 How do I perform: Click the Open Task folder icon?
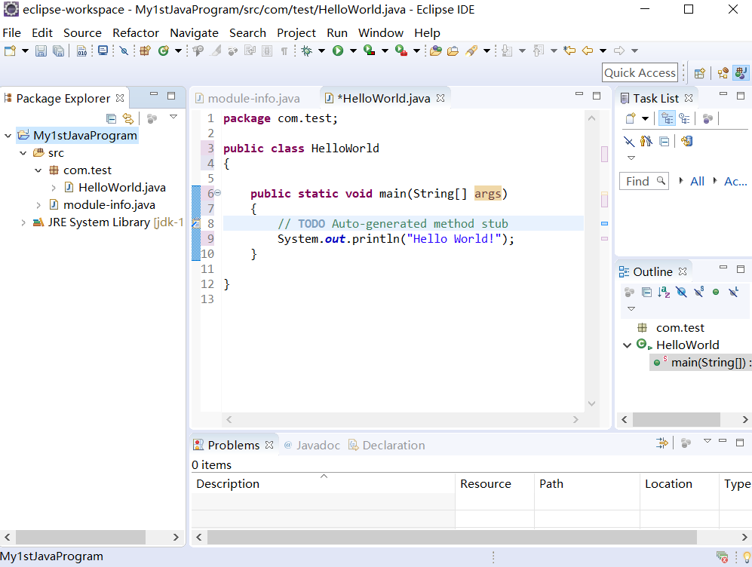(453, 51)
